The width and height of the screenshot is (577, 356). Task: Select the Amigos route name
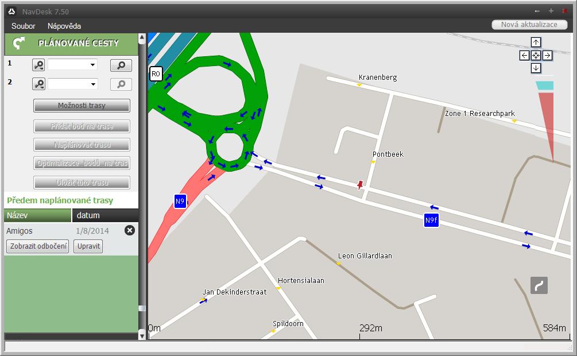pos(20,231)
